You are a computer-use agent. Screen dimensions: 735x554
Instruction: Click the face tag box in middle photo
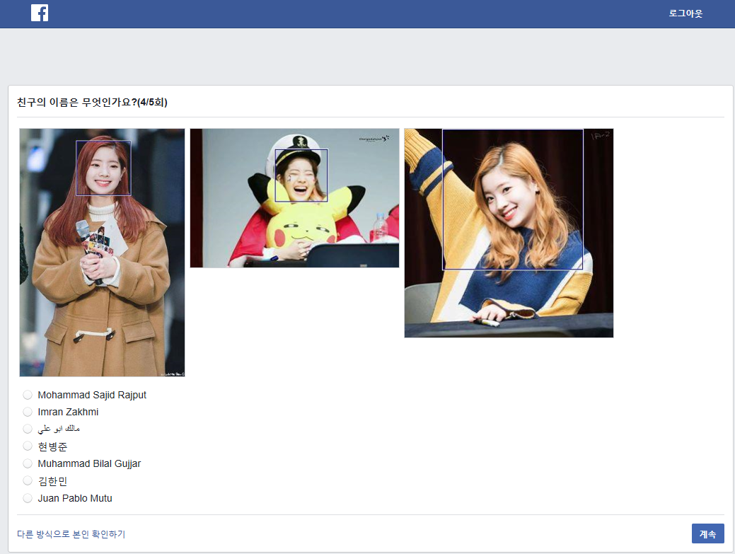pyautogui.click(x=301, y=175)
